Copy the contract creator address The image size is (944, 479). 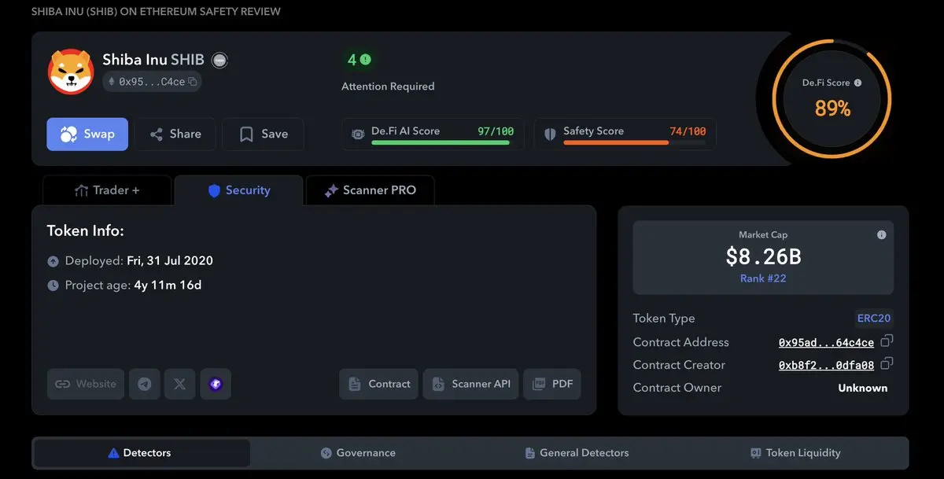tap(887, 363)
